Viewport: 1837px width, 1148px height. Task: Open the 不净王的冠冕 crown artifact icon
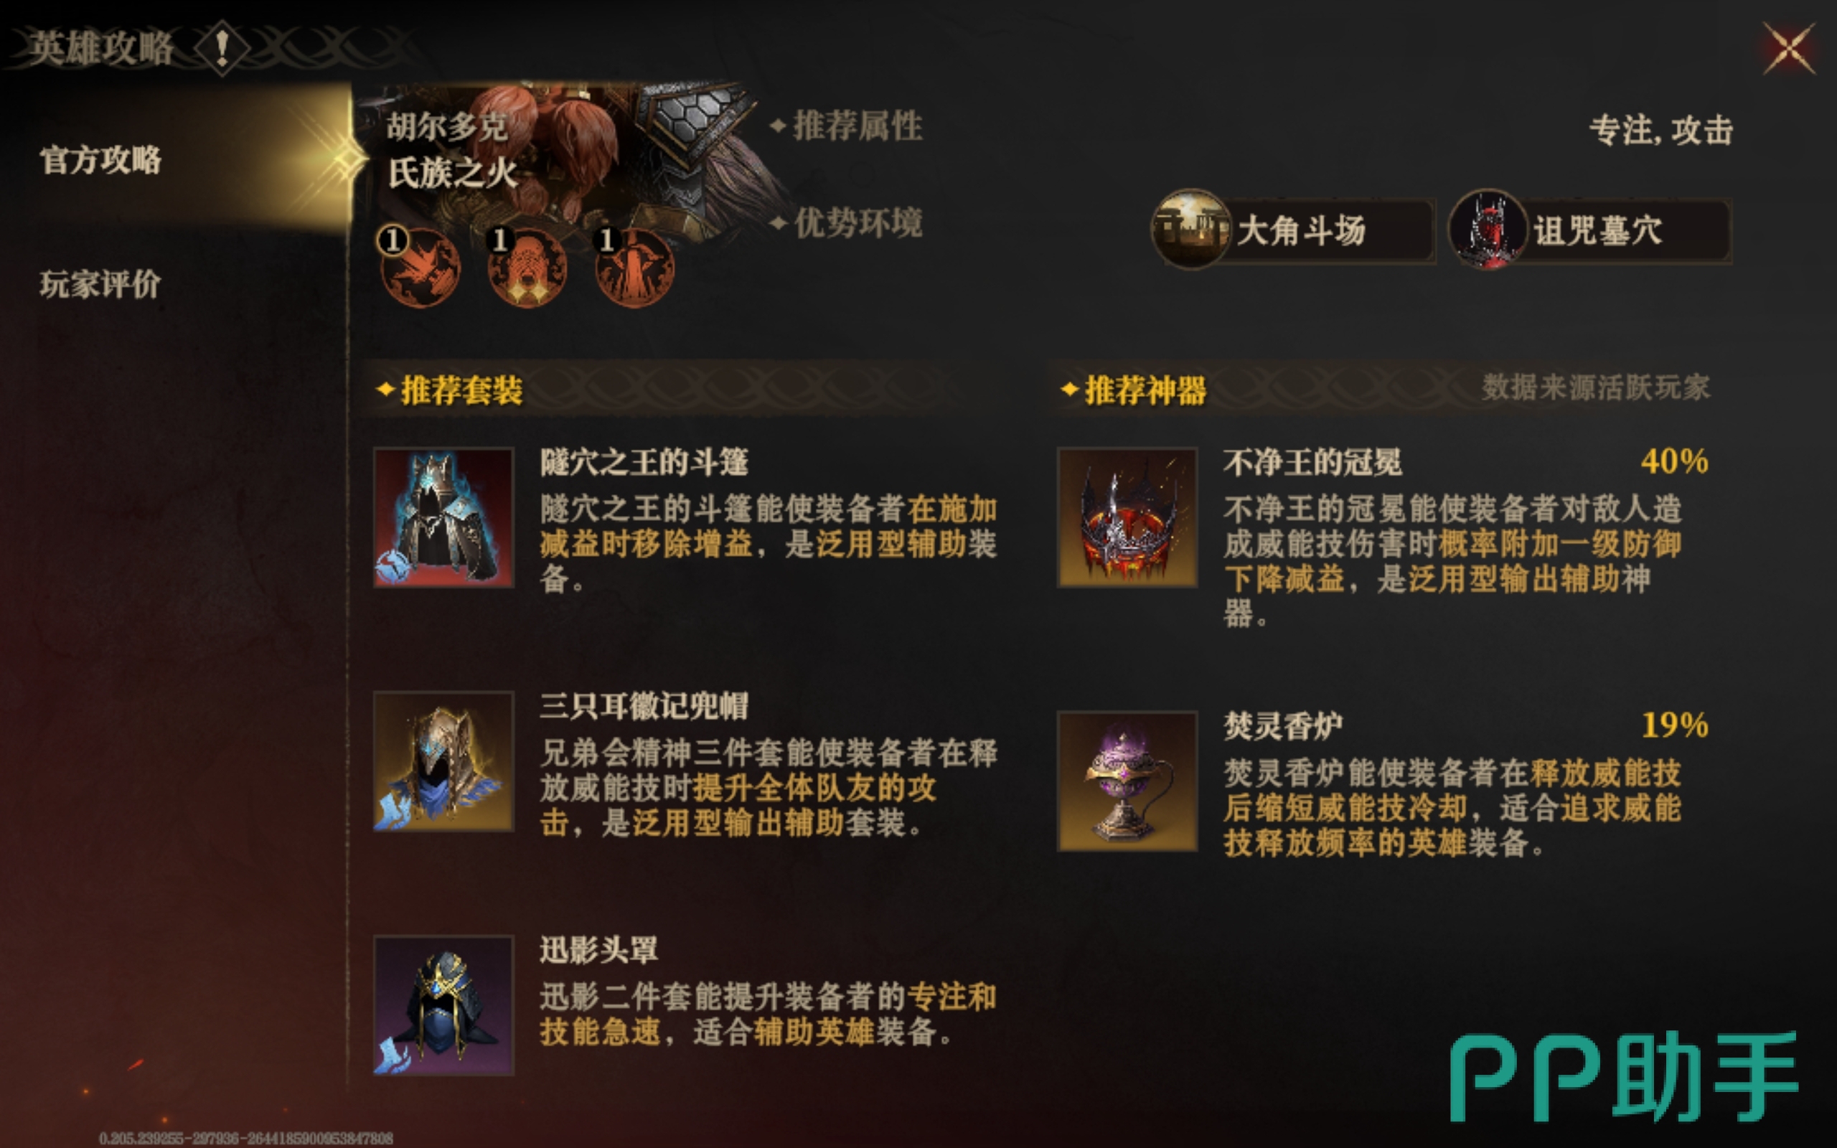(x=1127, y=517)
